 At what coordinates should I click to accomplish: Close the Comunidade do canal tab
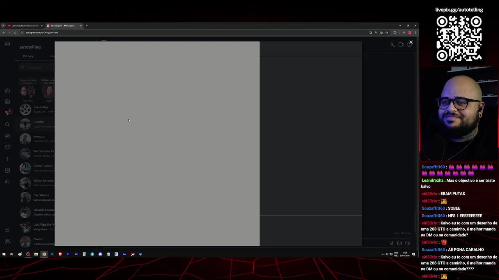(42, 26)
